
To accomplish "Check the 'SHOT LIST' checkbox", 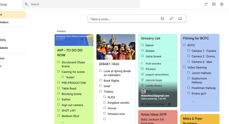I will pyautogui.click(x=58, y=110).
